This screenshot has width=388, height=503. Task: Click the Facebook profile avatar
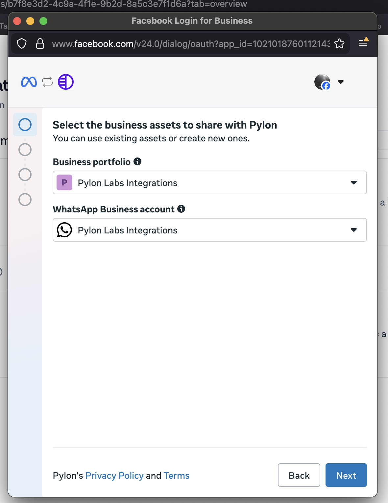322,82
